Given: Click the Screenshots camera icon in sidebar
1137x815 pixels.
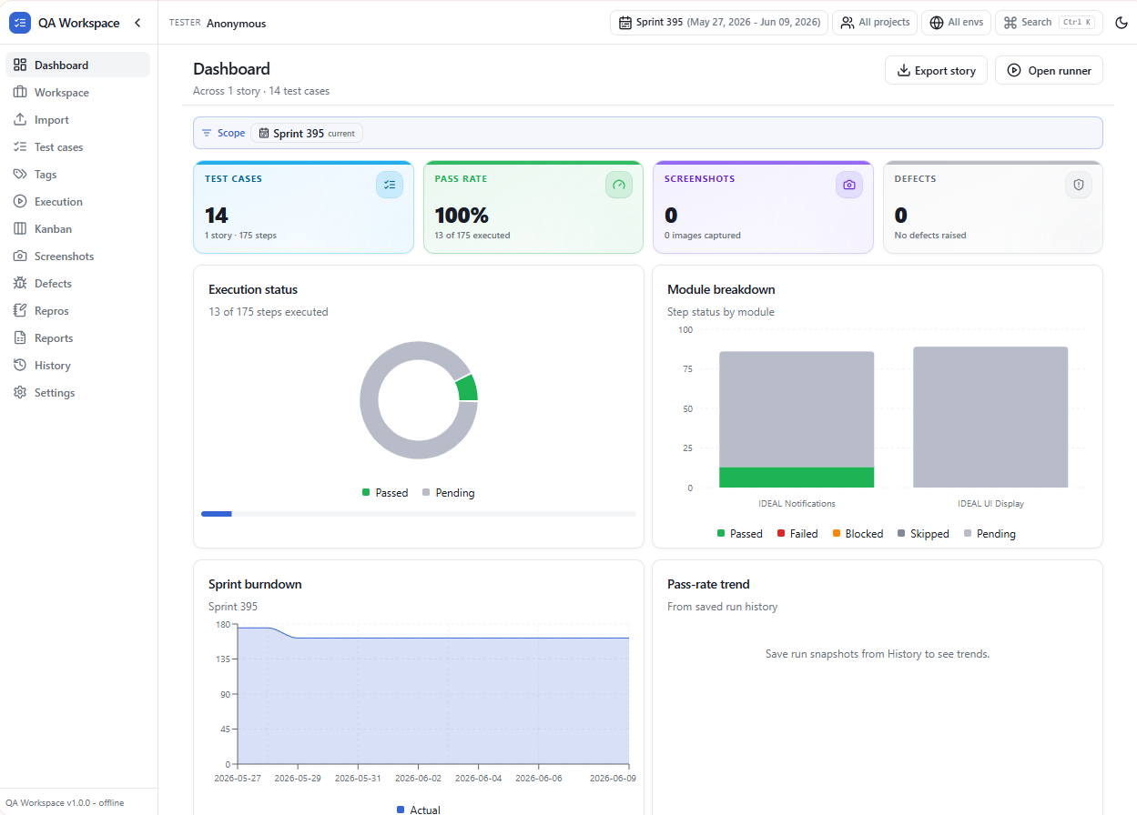Looking at the screenshot, I should (x=20, y=256).
